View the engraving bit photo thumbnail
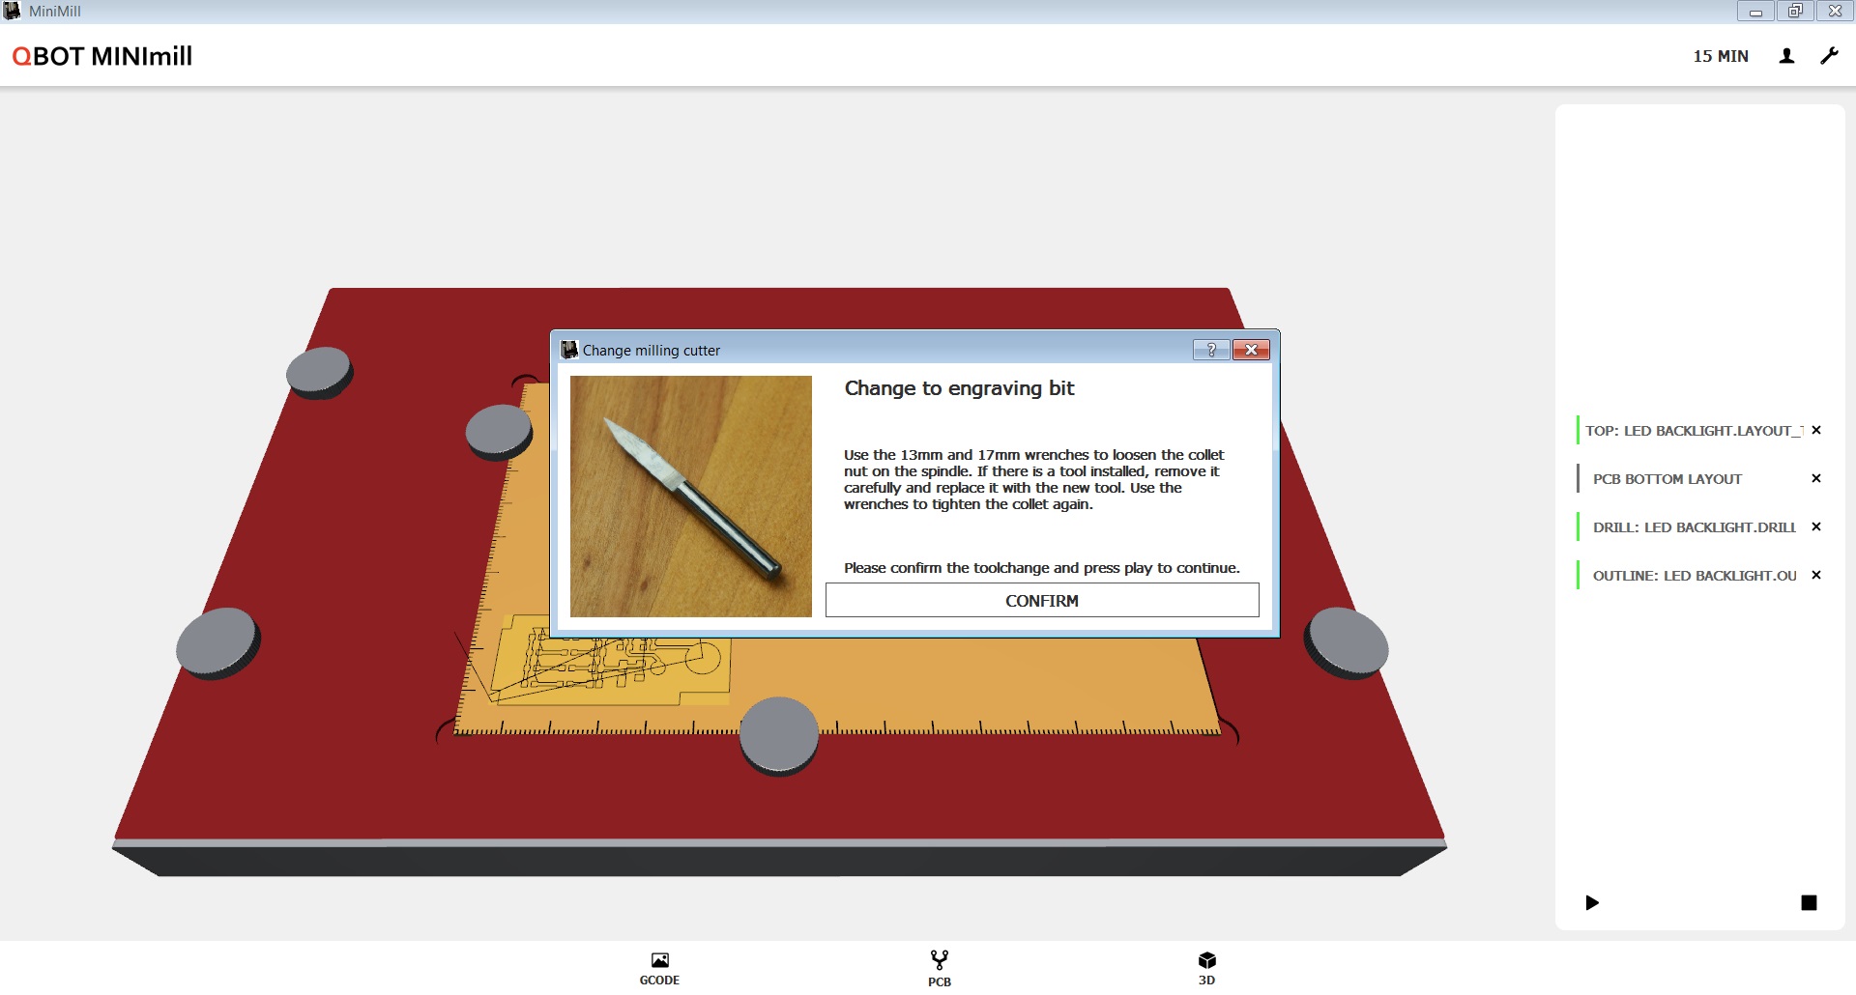 point(690,496)
